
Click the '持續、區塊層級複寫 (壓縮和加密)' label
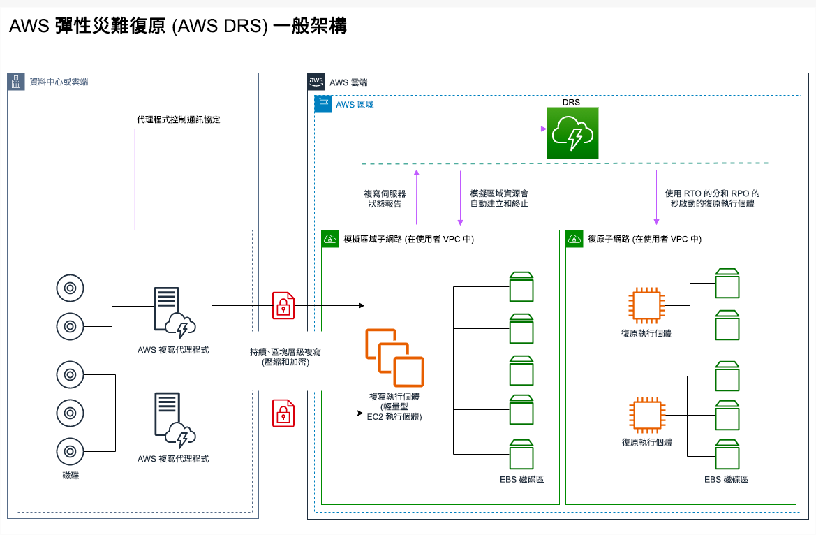[x=285, y=357]
